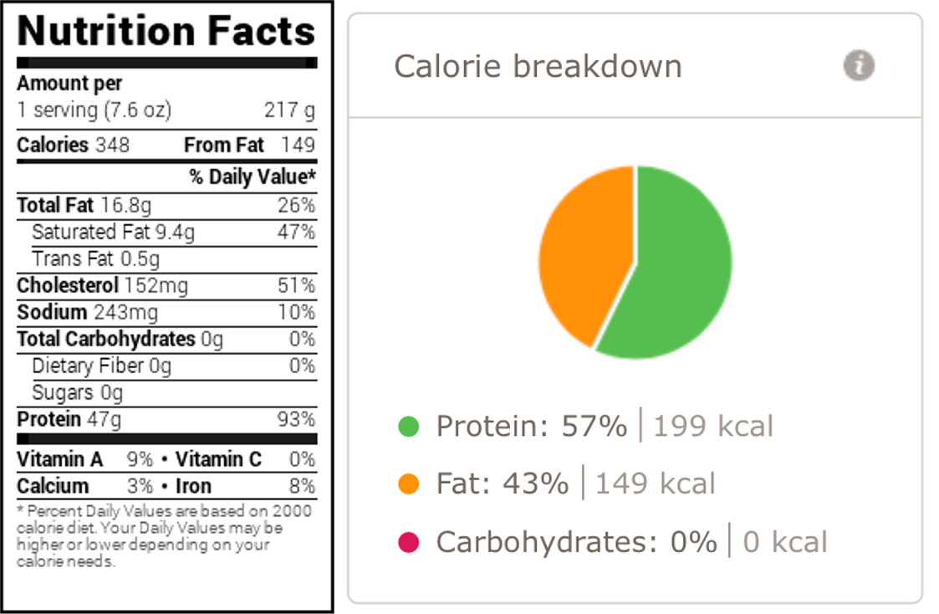Click the 199 kcal protein value

click(x=713, y=427)
